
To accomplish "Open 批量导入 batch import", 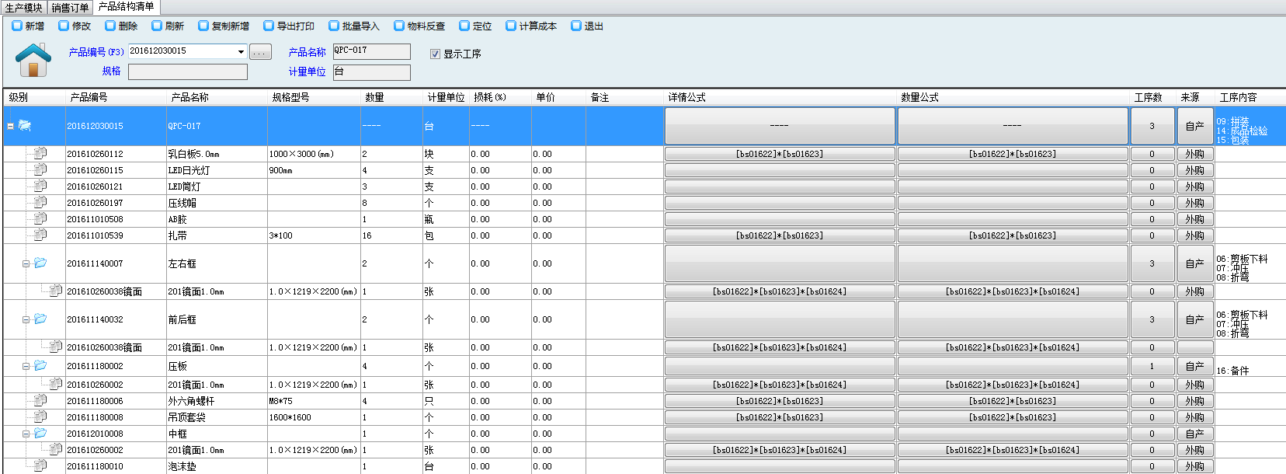I will 334,26.
